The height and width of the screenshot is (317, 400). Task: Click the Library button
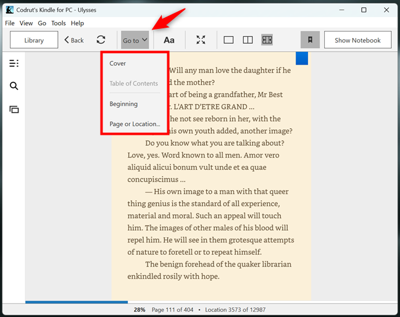(34, 40)
